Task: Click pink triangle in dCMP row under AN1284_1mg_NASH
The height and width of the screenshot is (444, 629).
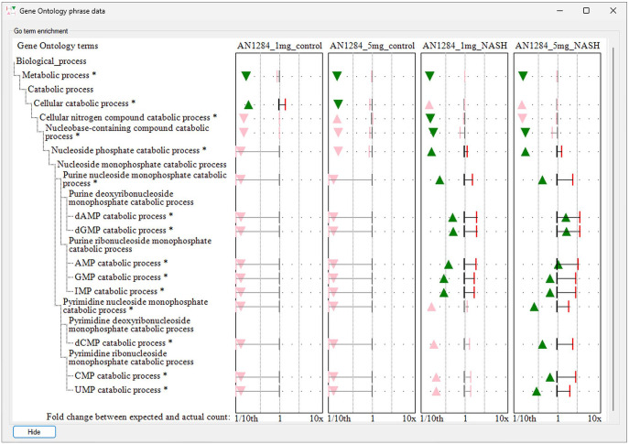Action: click(434, 345)
